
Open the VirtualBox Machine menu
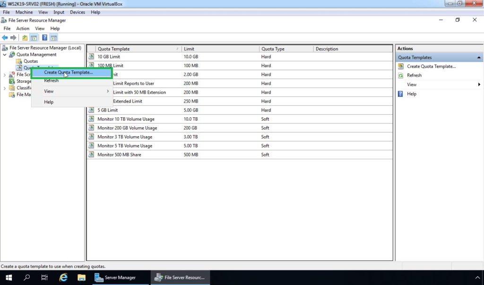click(x=24, y=12)
